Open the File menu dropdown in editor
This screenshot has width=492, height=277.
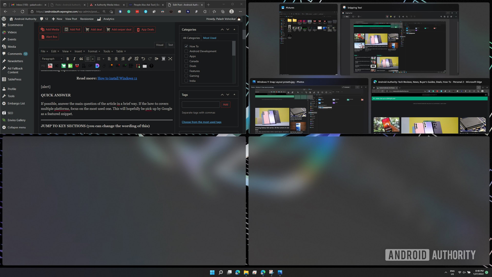coord(44,51)
